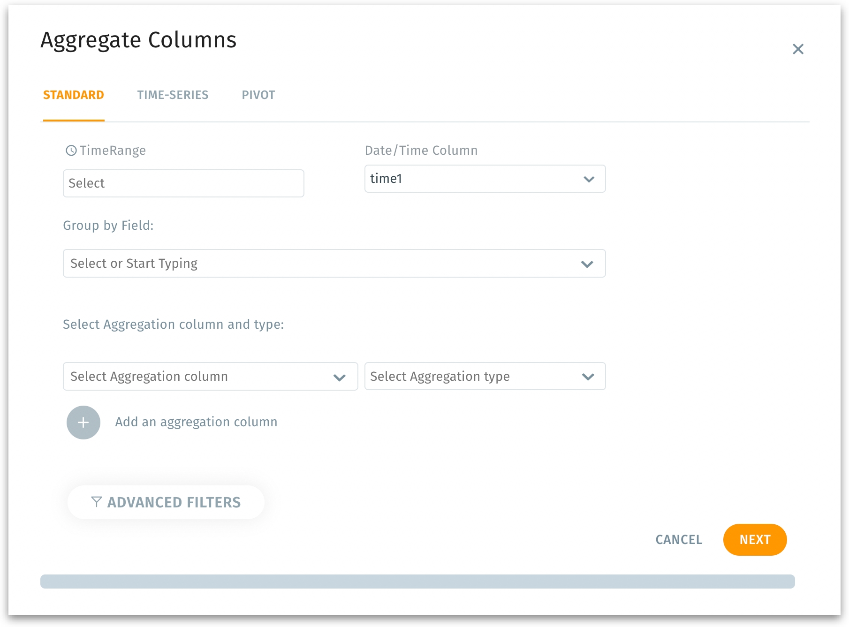Click the Group by Field chevron arrow

(x=587, y=264)
